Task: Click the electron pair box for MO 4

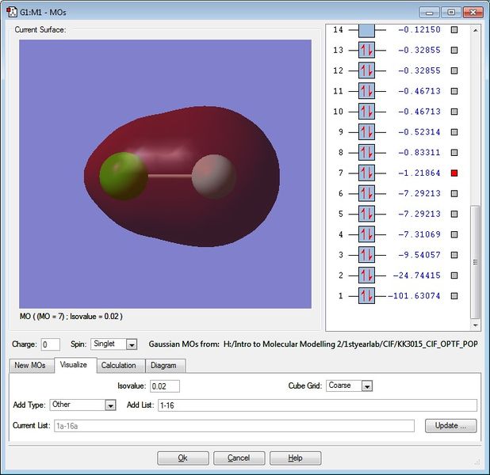Action: coord(366,234)
